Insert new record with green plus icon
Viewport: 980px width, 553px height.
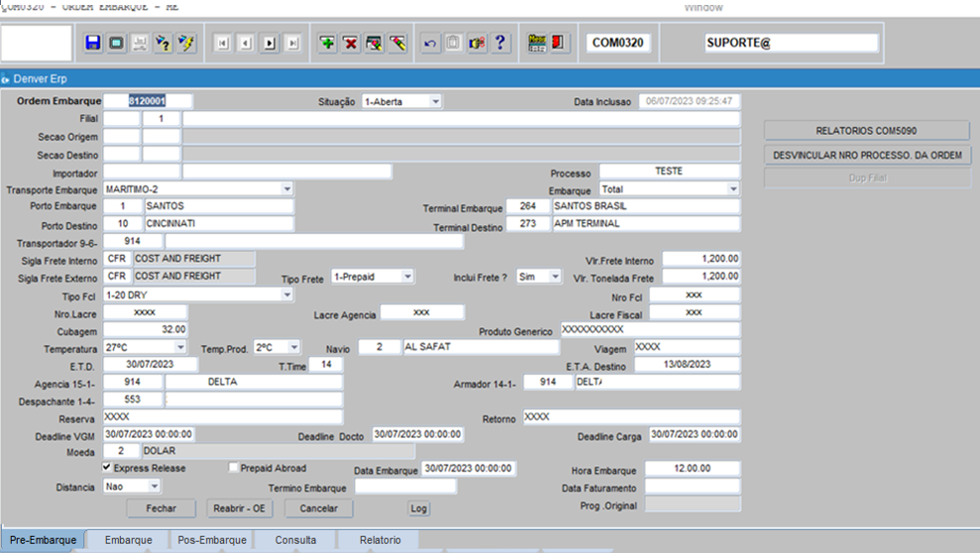(x=327, y=44)
